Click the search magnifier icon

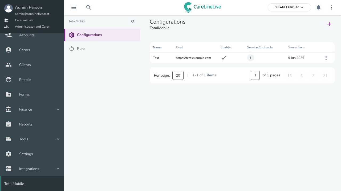[x=89, y=7]
